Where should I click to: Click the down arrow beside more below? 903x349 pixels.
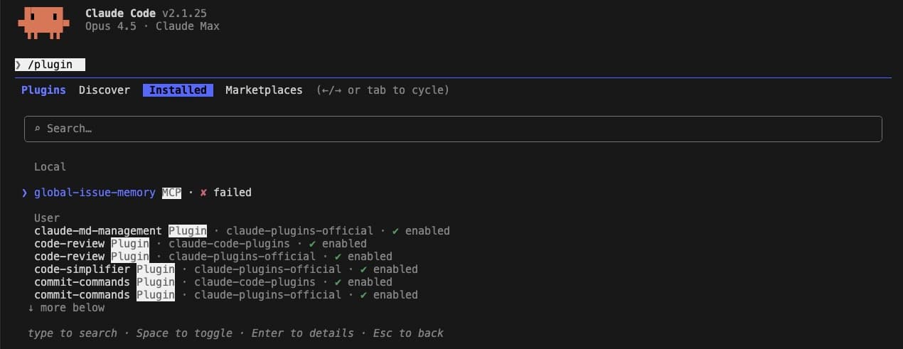click(x=31, y=308)
